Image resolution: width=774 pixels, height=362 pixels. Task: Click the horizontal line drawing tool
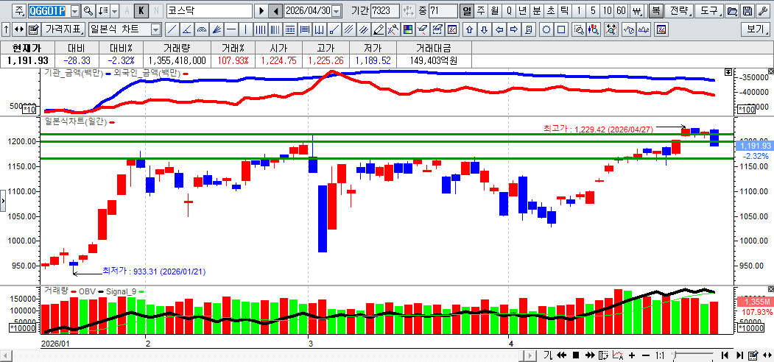coord(232,29)
